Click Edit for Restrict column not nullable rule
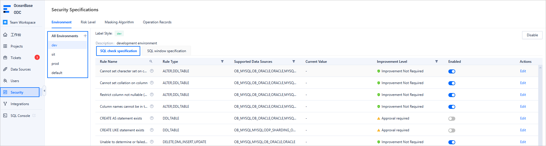This screenshot has height=146, width=546. coord(523,95)
